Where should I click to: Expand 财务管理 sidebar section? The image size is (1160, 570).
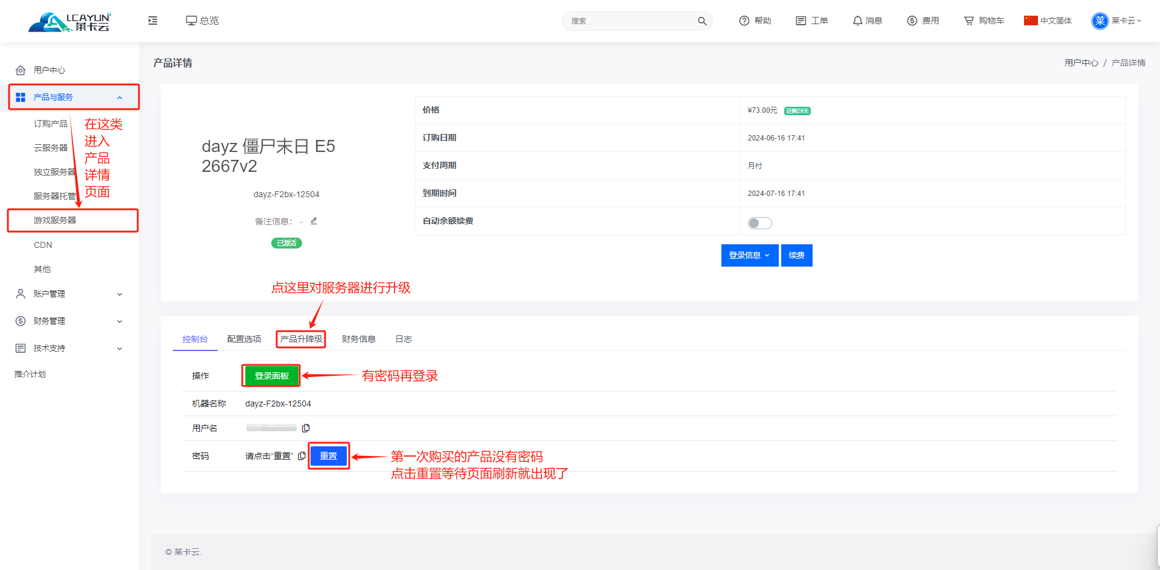click(x=69, y=321)
